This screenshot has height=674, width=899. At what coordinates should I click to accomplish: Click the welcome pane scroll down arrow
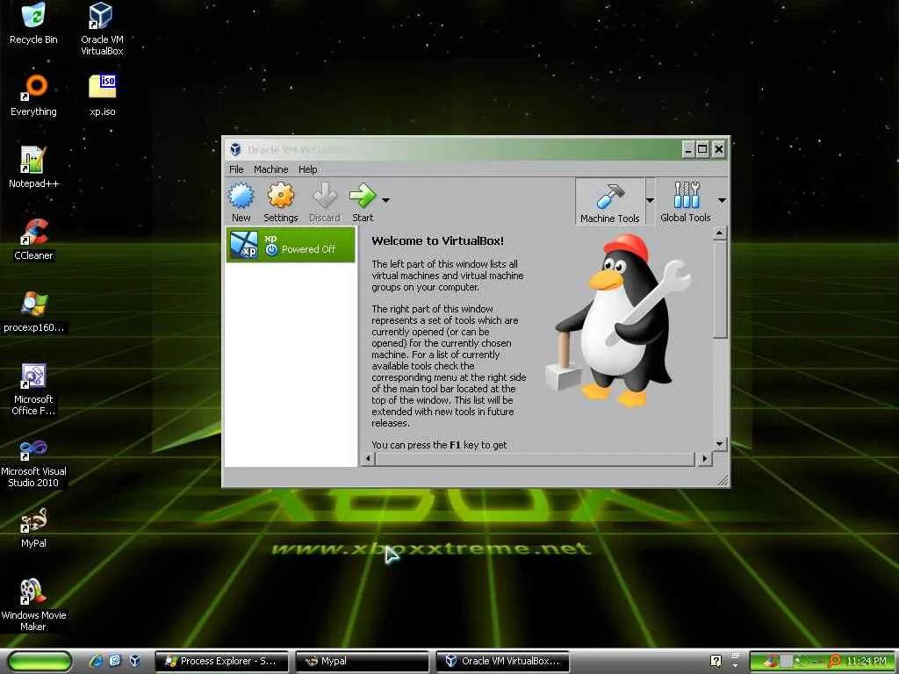[x=721, y=444]
